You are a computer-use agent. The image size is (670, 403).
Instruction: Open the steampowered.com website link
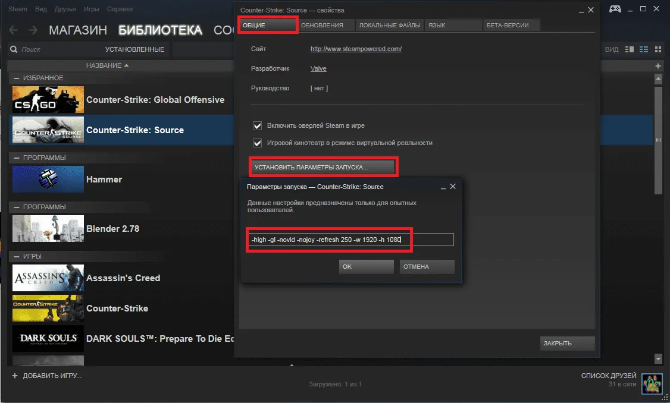point(356,49)
